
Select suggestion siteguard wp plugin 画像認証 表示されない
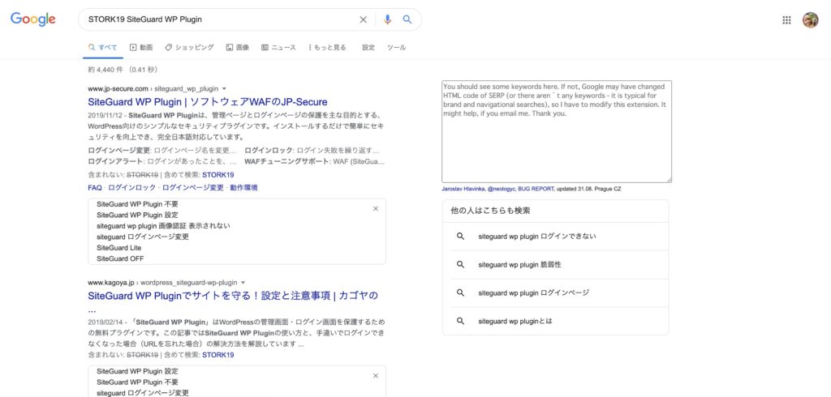click(163, 226)
